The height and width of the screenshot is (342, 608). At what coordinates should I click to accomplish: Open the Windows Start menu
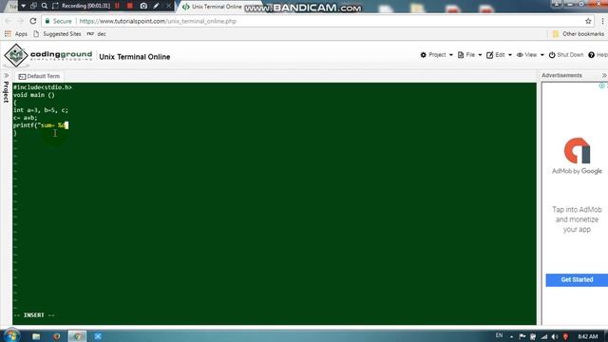point(11,335)
